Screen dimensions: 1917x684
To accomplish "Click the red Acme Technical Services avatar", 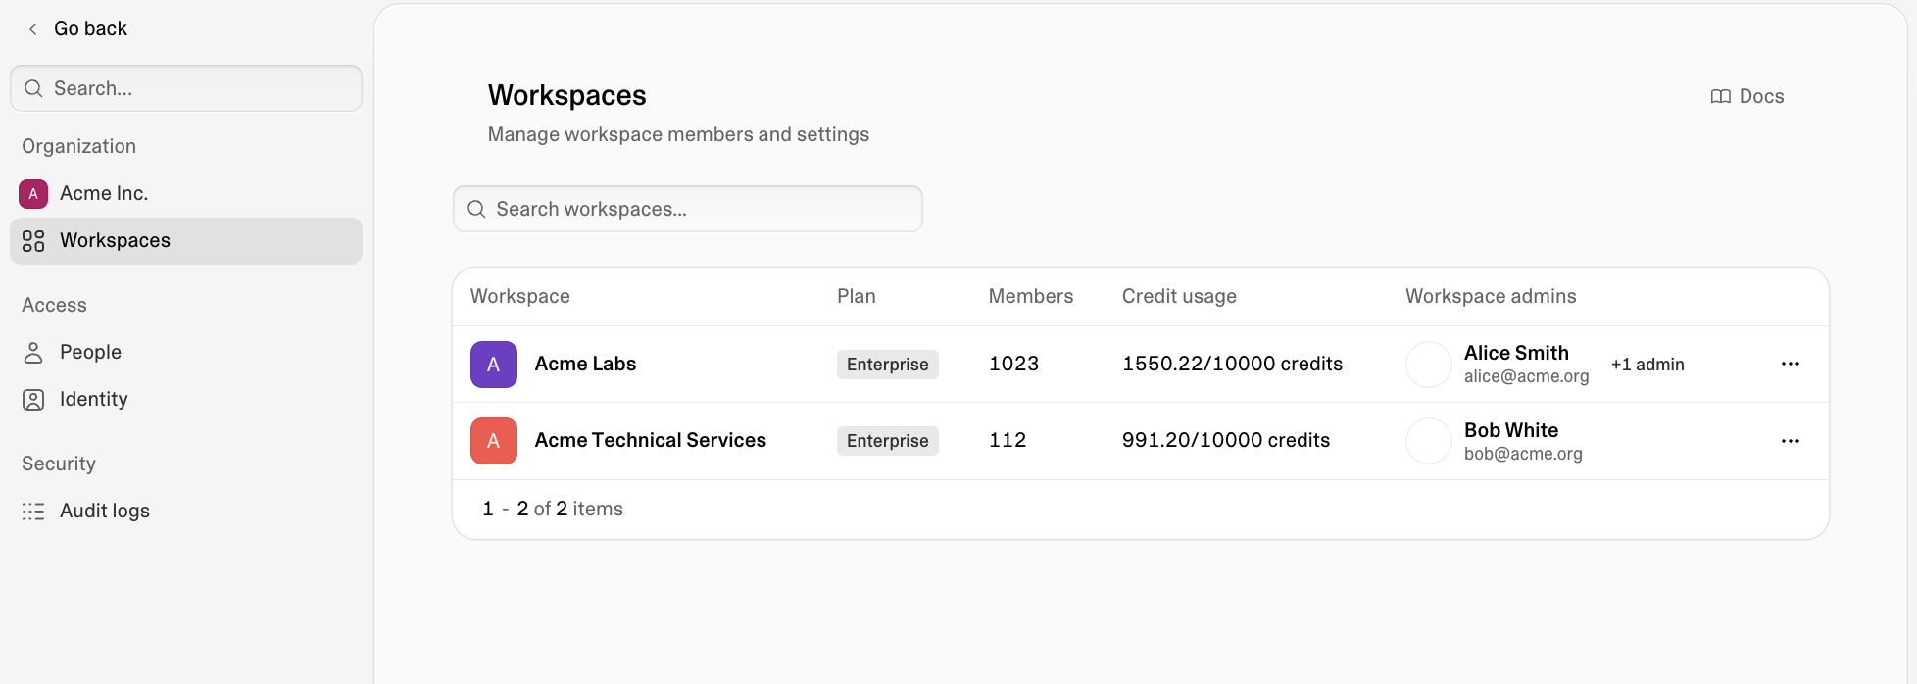I will [x=494, y=441].
